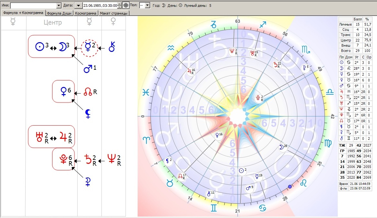Click the Mars symbol in formula diagram
Image resolution: width=377 pixels, height=218 pixels.
point(88,69)
